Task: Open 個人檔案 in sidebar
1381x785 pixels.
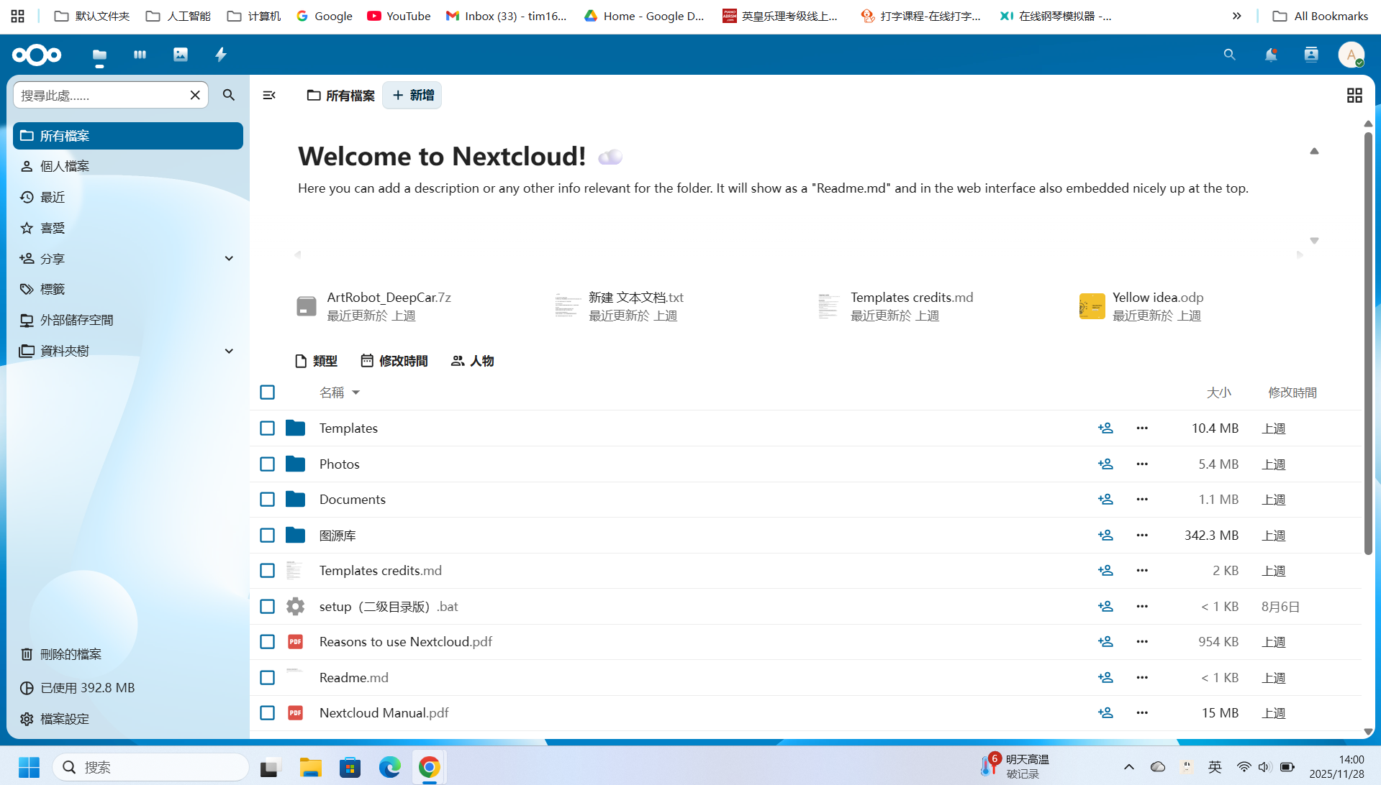Action: tap(128, 166)
